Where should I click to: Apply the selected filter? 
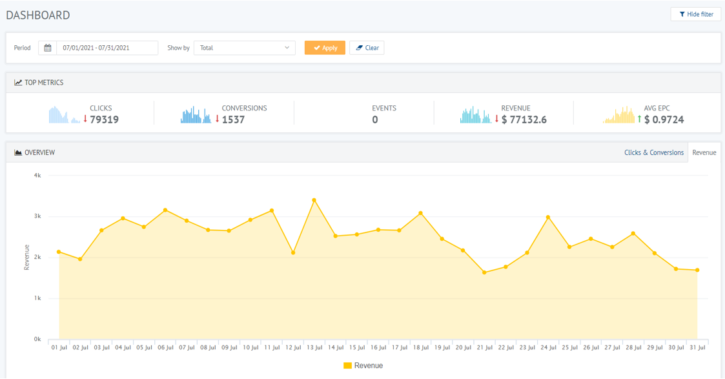[325, 48]
